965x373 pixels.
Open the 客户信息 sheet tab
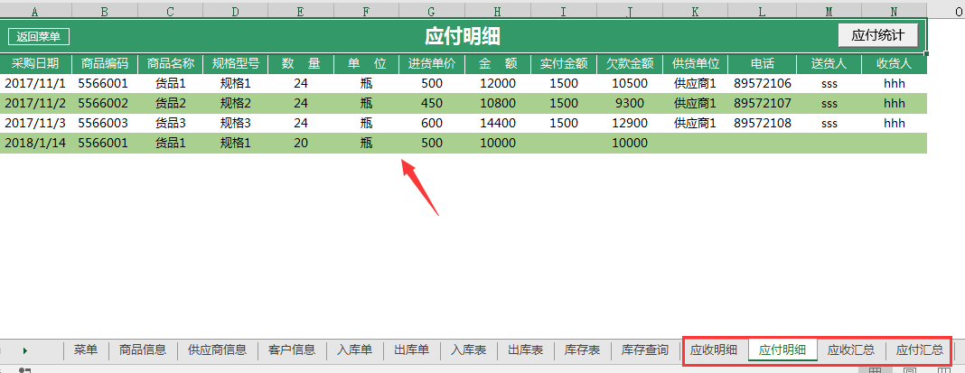[x=293, y=350]
